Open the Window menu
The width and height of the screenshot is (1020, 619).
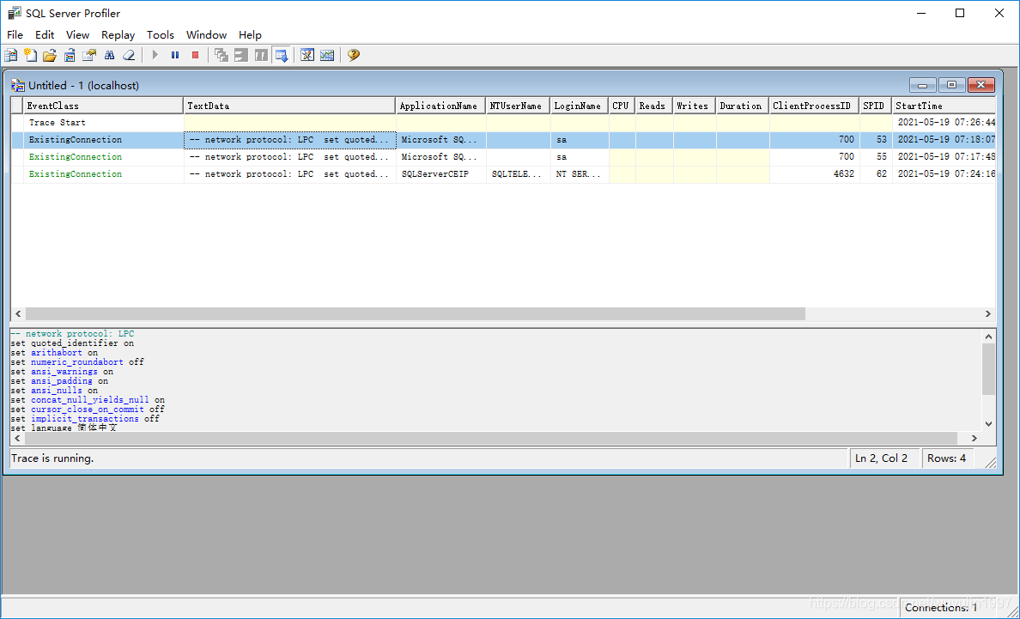206,35
